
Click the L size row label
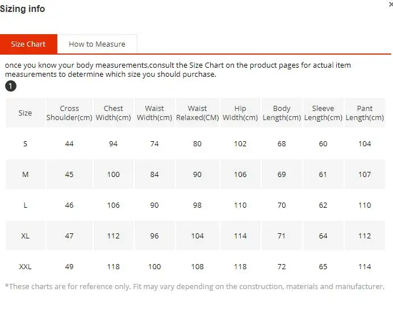click(x=25, y=205)
